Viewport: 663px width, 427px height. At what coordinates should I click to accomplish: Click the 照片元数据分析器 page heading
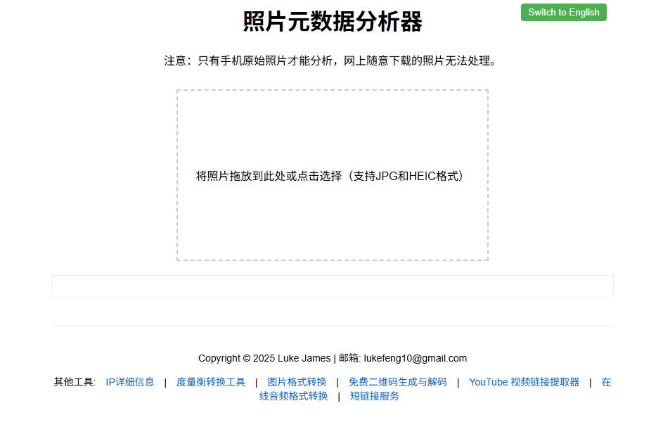(x=333, y=21)
